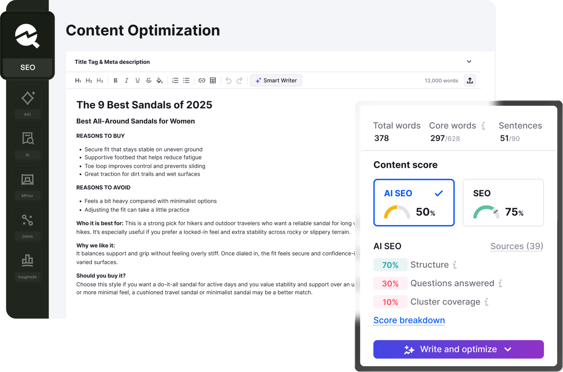
Task: Launch the Smart Writer
Action: [276, 80]
